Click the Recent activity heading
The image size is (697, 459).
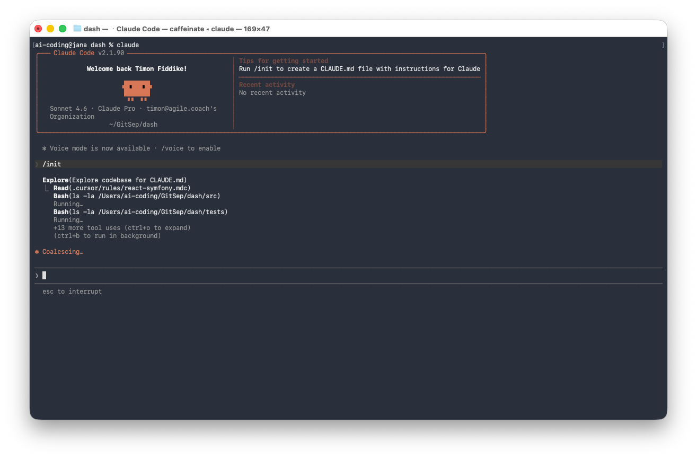267,85
